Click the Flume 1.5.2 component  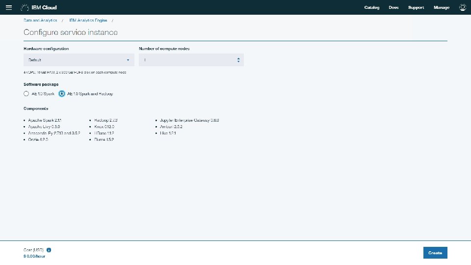tap(104, 139)
